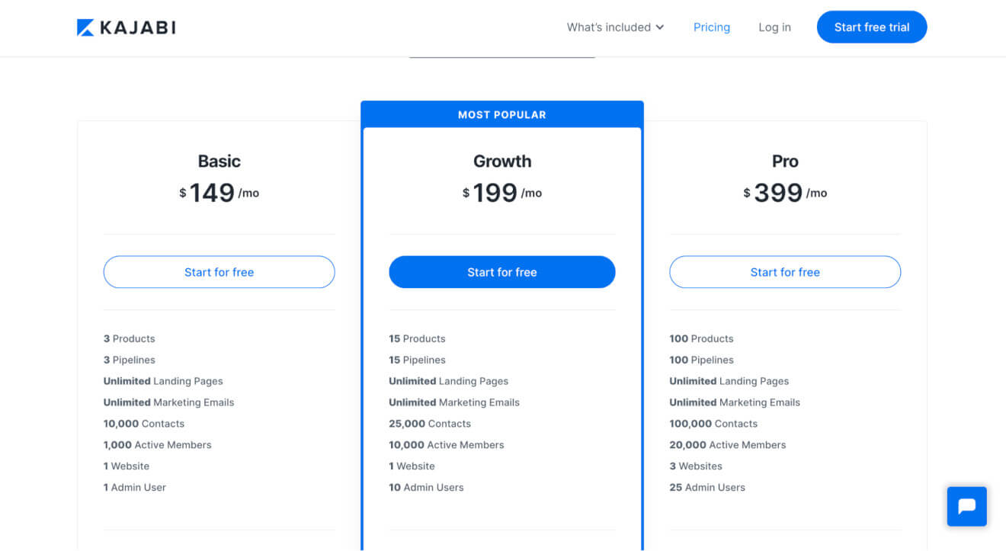
Task: Open the Pricing nav link
Action: [712, 27]
